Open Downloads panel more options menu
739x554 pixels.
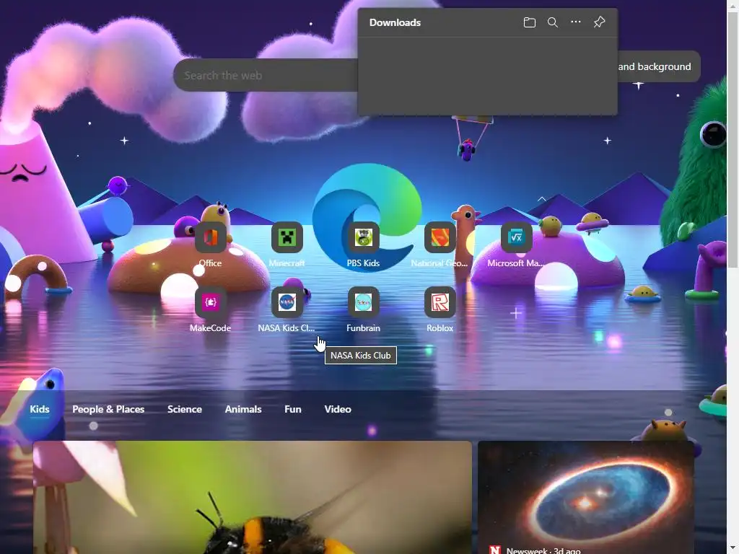[x=575, y=22]
